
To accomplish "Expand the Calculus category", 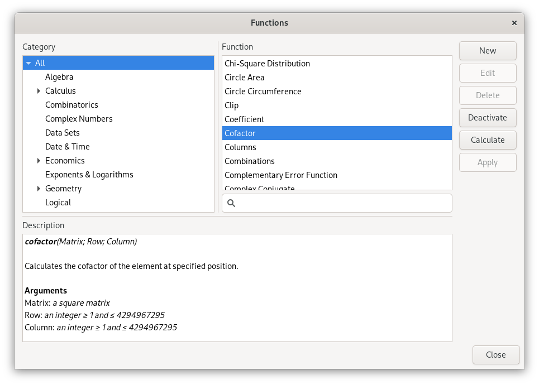I will coord(38,90).
